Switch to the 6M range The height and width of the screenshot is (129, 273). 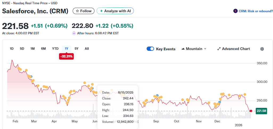click(43, 49)
